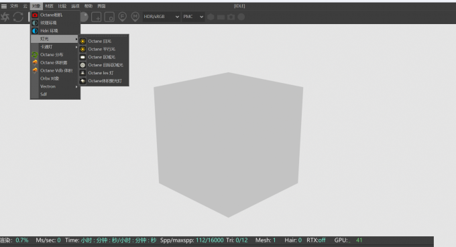
Task: Click the hexagon icon in the toolbar
Action: [x=211, y=17]
